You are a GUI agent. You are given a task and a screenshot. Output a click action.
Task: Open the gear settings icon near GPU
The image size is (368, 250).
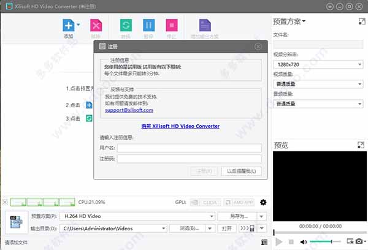tap(263, 202)
